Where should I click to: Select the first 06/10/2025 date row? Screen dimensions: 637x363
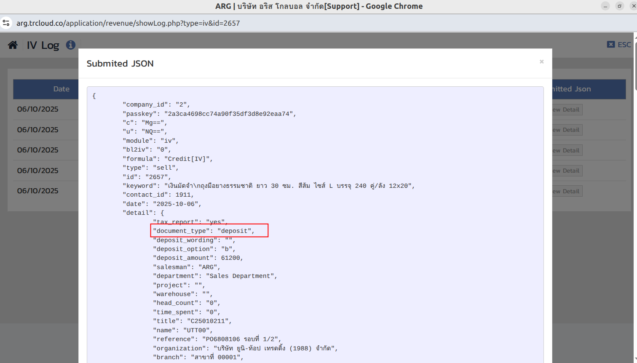tap(38, 109)
